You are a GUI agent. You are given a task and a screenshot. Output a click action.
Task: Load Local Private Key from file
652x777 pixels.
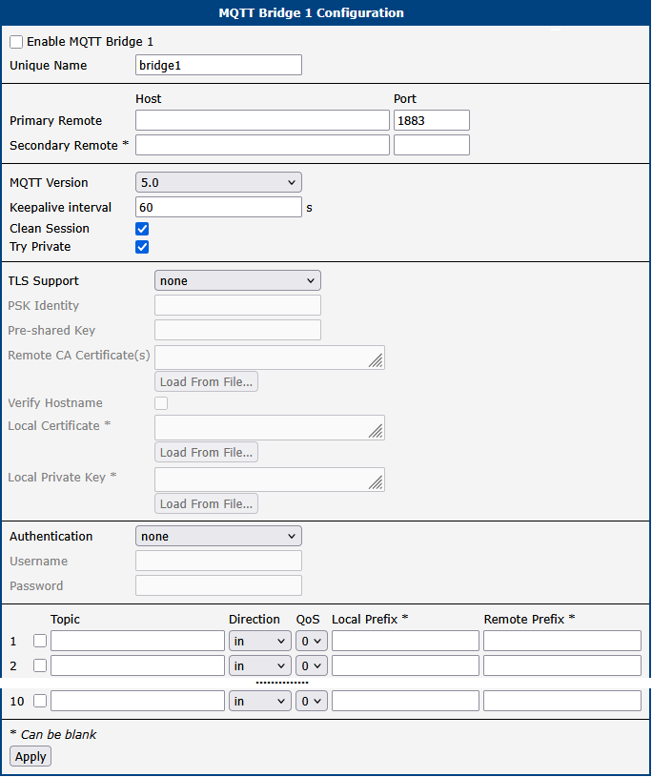(x=206, y=503)
